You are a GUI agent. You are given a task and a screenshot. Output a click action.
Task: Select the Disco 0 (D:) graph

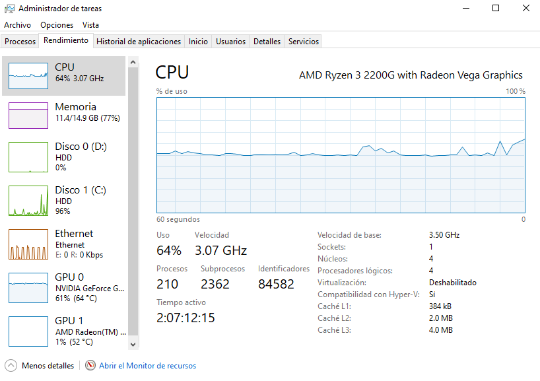coord(28,157)
